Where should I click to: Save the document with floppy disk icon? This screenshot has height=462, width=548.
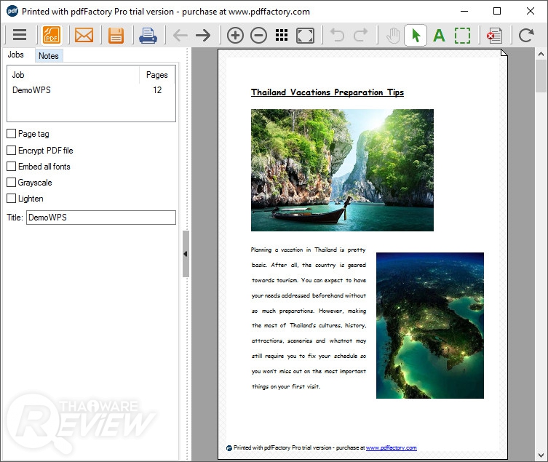click(x=116, y=35)
